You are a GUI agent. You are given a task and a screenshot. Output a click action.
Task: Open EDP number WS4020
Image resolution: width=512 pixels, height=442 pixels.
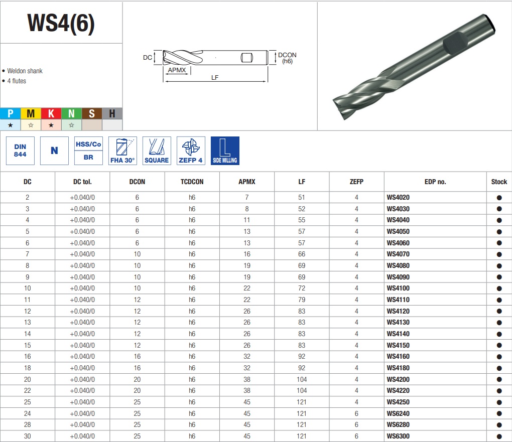tap(398, 198)
